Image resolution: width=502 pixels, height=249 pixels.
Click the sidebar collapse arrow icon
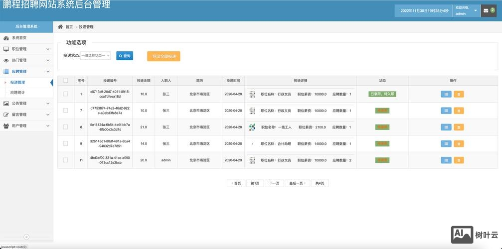(26, 237)
